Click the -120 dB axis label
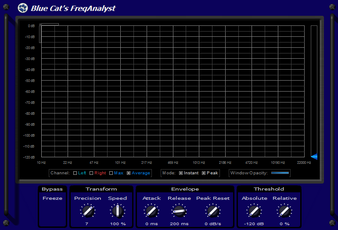 29,157
